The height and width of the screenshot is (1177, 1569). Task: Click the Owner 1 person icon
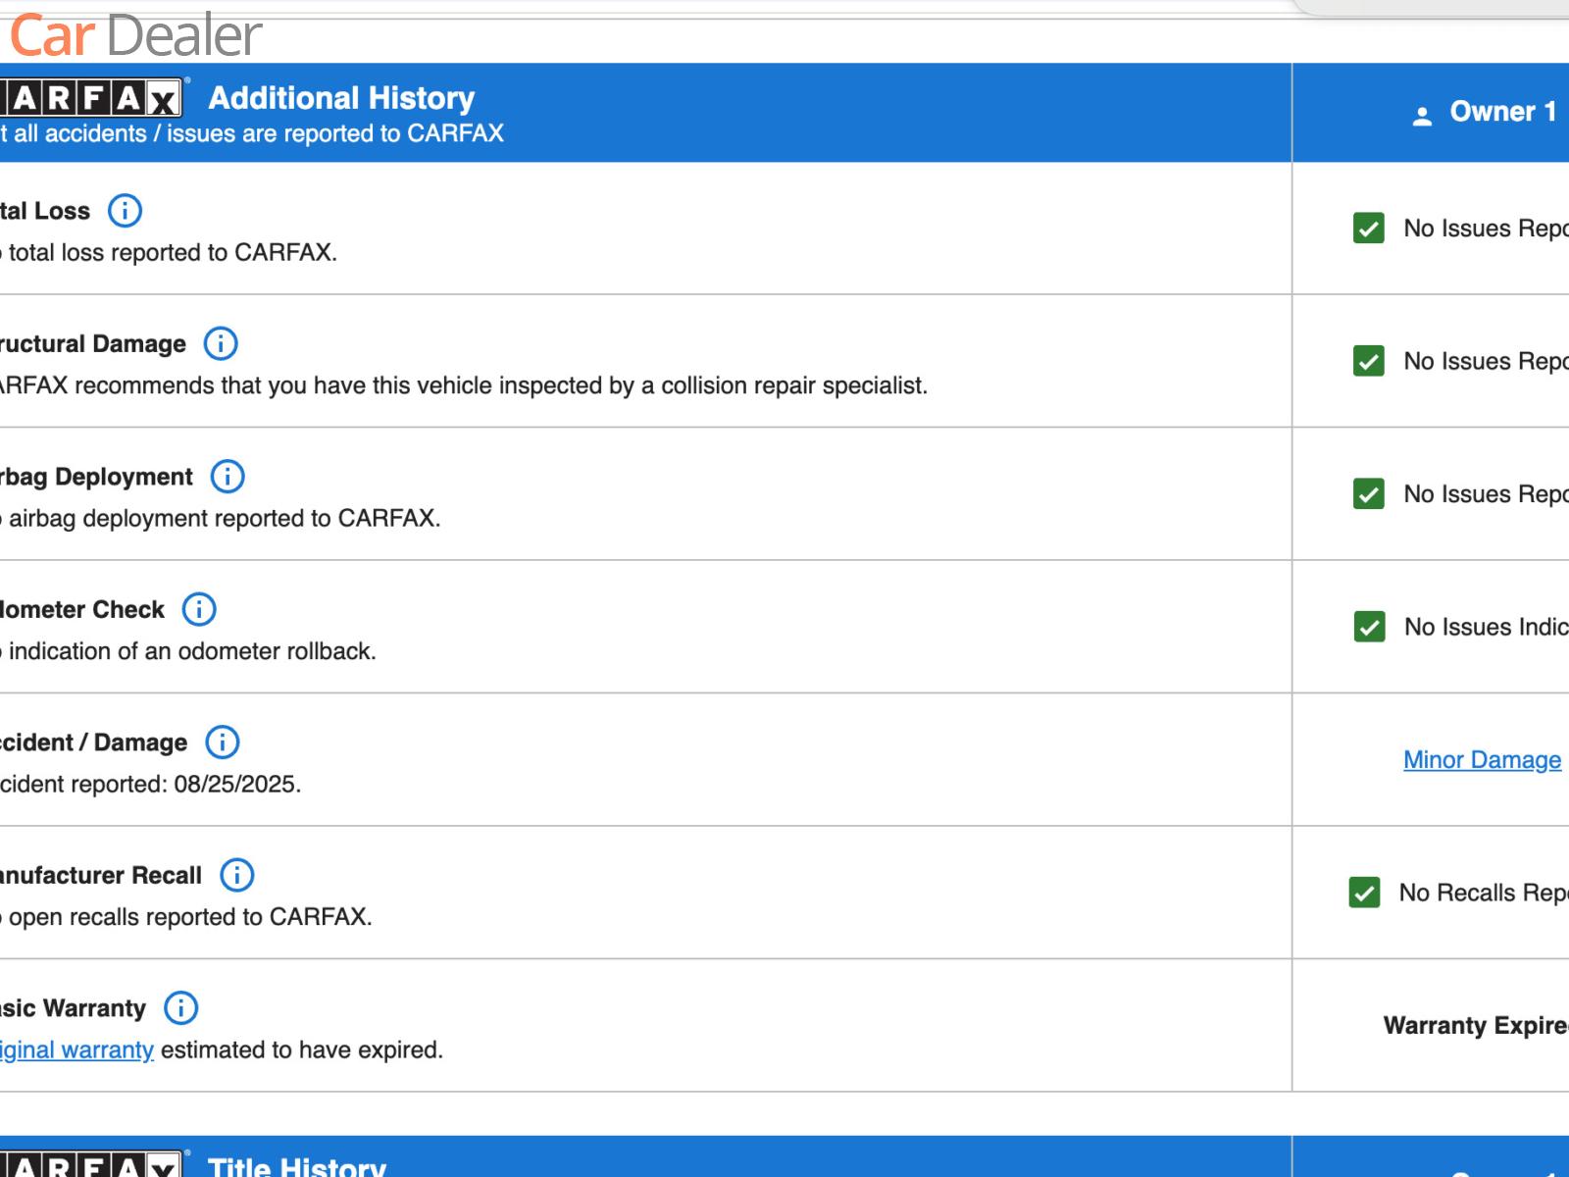tap(1422, 117)
